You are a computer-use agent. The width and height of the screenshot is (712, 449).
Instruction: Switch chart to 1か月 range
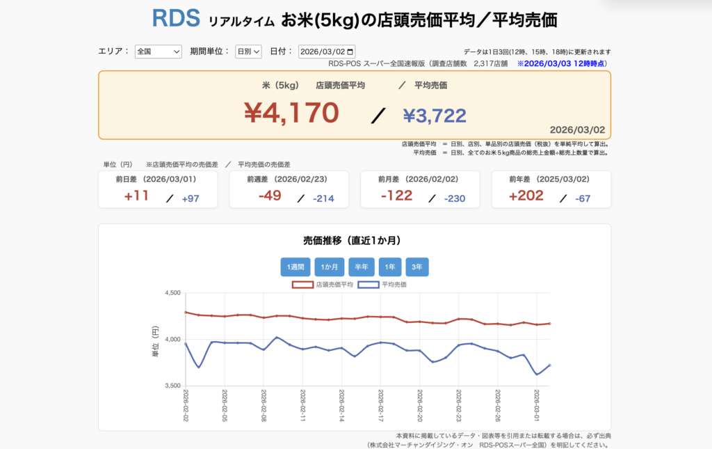[330, 267]
